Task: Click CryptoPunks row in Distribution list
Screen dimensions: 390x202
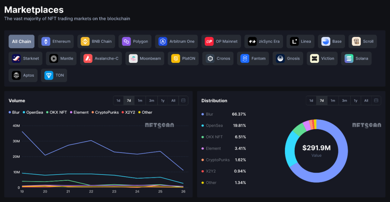Action: pos(224,160)
